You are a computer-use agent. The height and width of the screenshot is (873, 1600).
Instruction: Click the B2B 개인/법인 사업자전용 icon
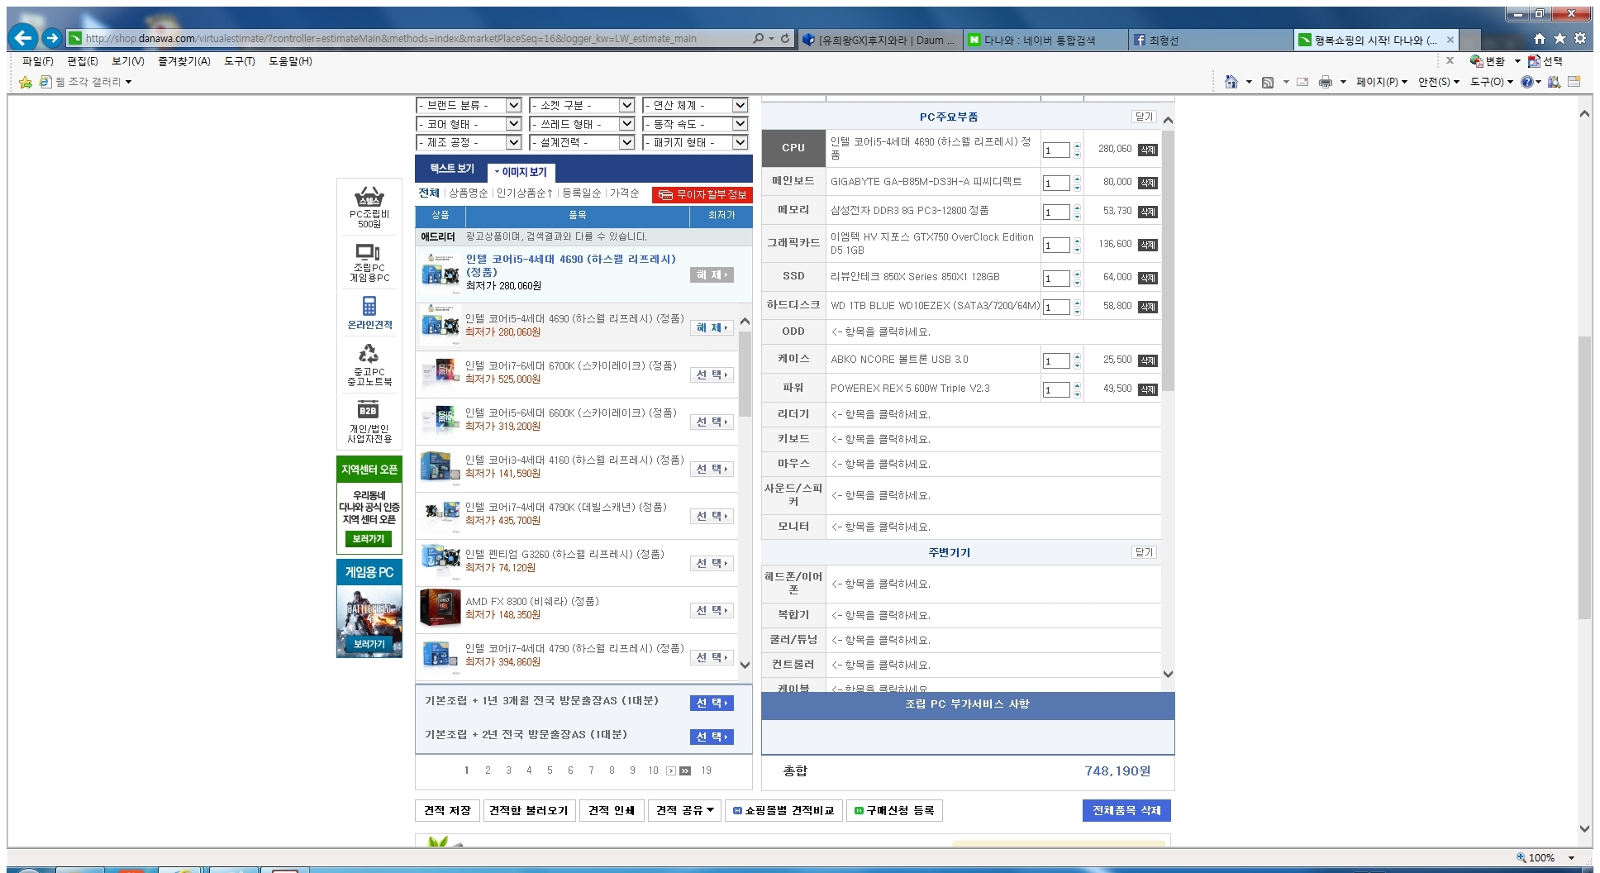[369, 411]
